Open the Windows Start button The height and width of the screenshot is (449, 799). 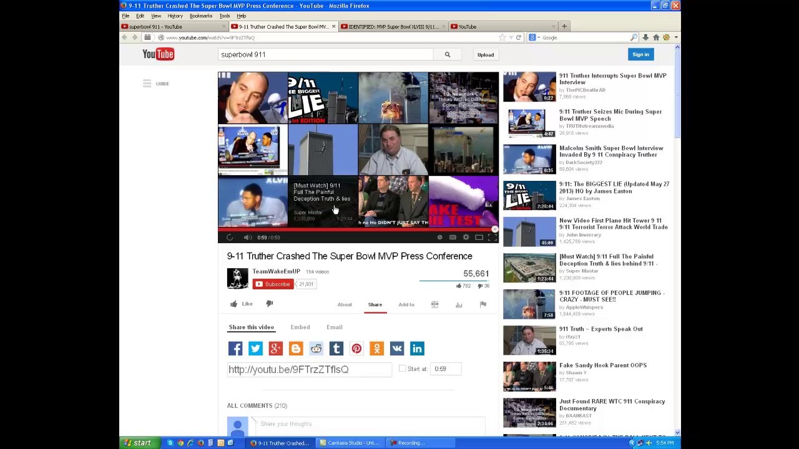coord(137,443)
